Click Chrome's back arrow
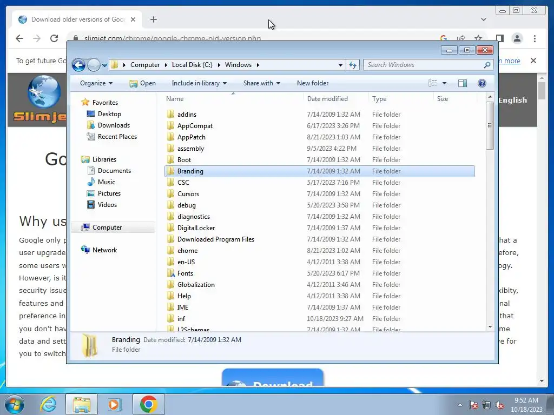The height and width of the screenshot is (415, 554). (19, 38)
